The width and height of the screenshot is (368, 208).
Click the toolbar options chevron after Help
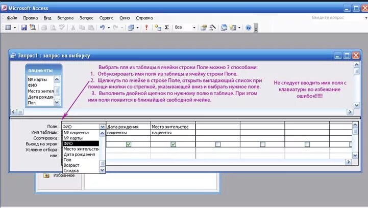pos(256,28)
